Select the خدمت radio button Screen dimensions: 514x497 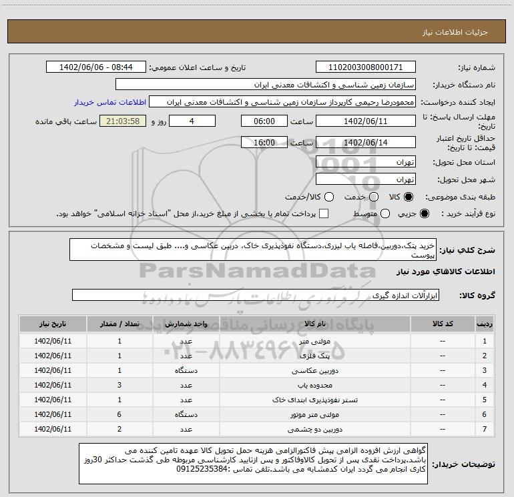point(374,197)
